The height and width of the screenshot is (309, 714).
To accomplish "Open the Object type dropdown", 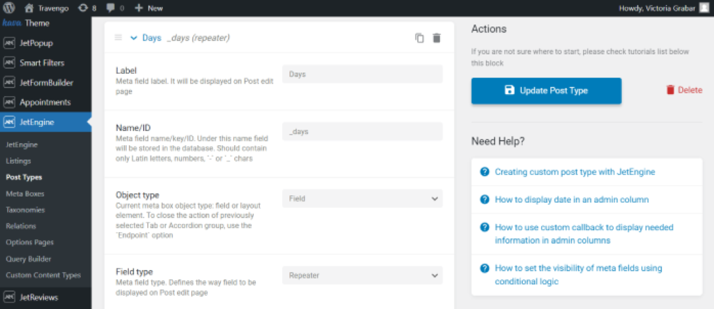I will coord(363,199).
